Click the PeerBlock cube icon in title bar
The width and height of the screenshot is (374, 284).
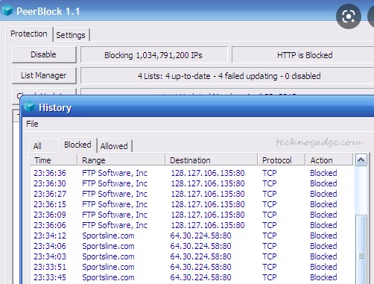7,10
